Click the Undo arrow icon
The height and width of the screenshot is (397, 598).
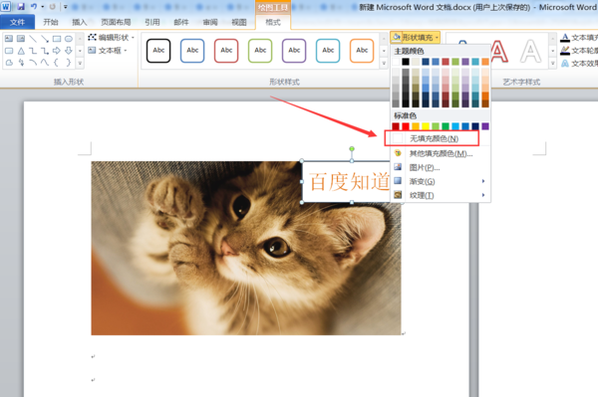tap(34, 7)
